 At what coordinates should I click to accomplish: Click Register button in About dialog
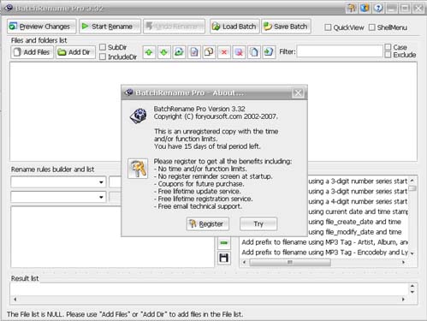(x=208, y=224)
